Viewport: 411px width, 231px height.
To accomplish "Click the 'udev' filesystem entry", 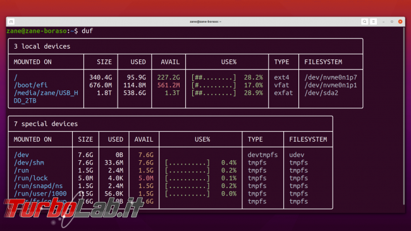I will [x=297, y=155].
